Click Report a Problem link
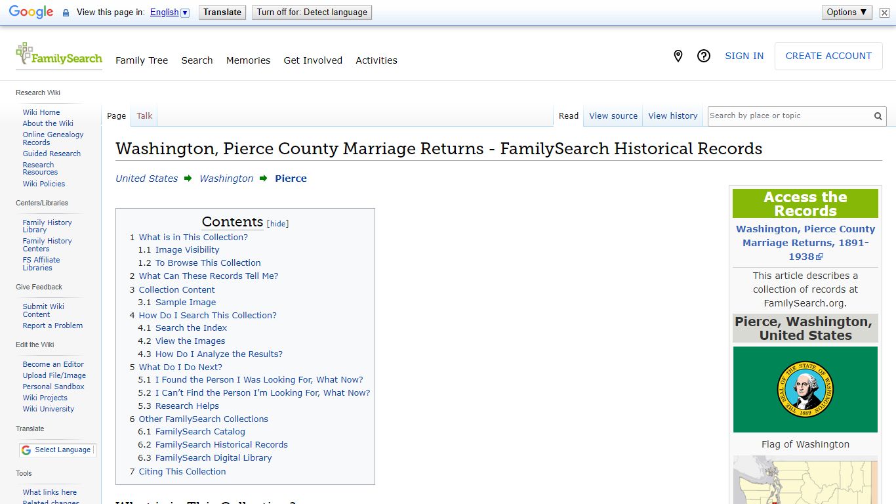 (x=52, y=325)
